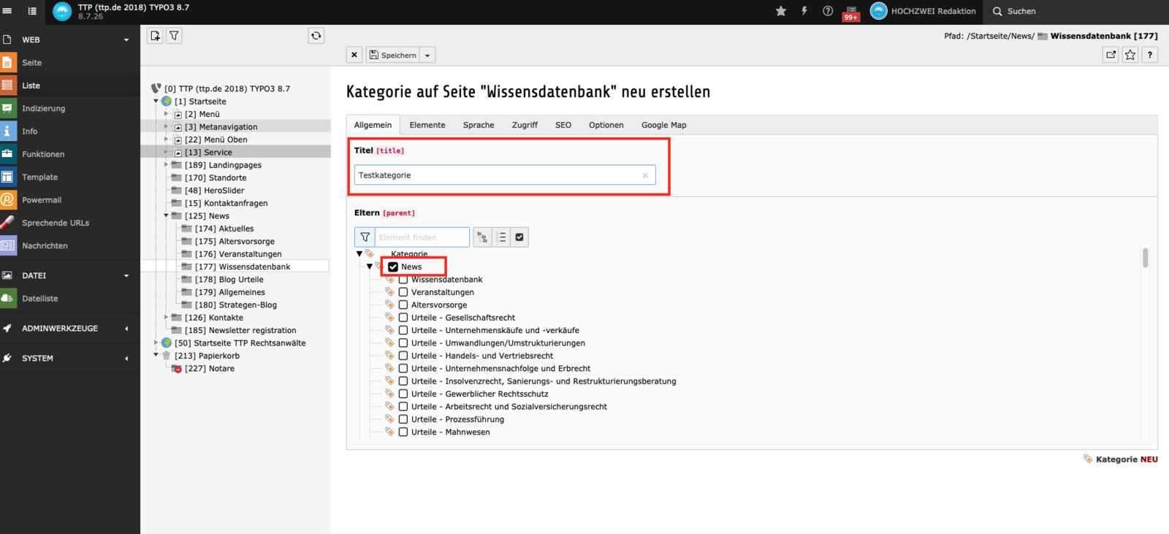Click the create new page icon above tree
Viewport: 1169px width, 534px height.
[x=155, y=36]
